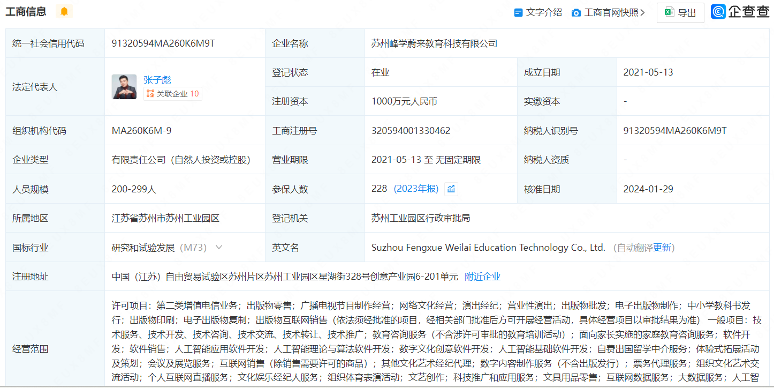The width and height of the screenshot is (774, 388).
Task: Click the 注册地址 label cell
Action: coord(55,277)
